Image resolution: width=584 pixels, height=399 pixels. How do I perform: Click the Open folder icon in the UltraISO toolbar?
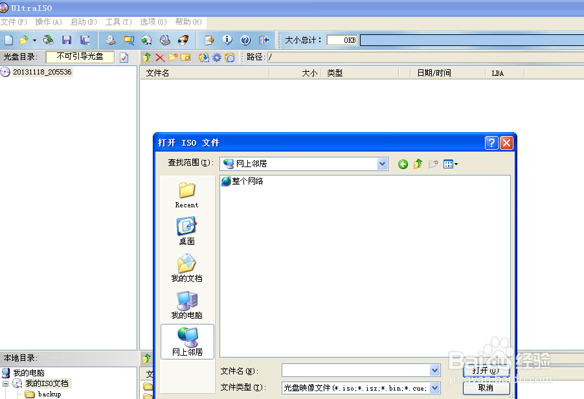[24, 40]
